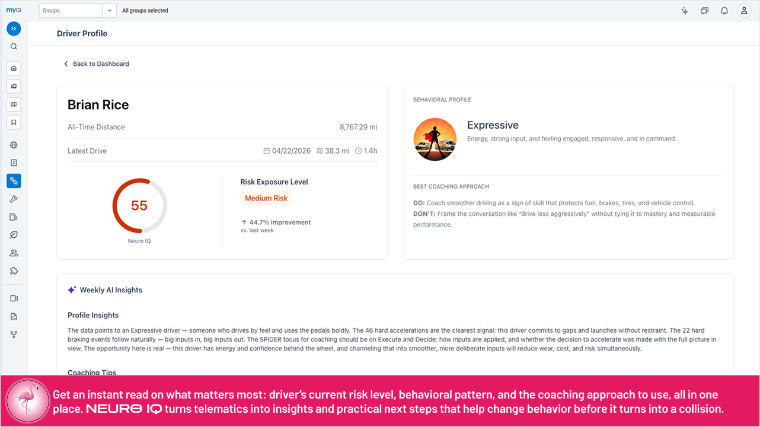Expand the sidebar with the double-chevron button
This screenshot has width=760, height=427.
[14, 28]
